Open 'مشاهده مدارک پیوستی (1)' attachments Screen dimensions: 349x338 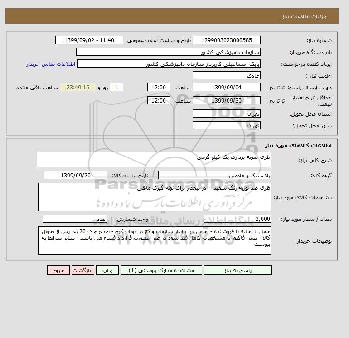pyautogui.click(x=161, y=270)
